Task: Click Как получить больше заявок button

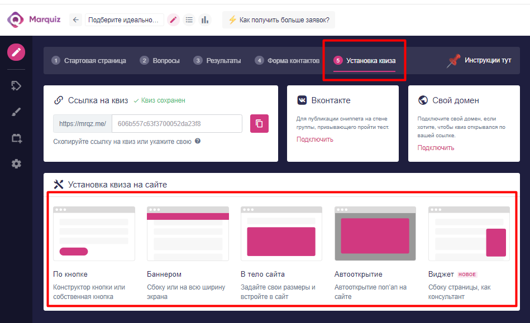Action: (x=279, y=20)
